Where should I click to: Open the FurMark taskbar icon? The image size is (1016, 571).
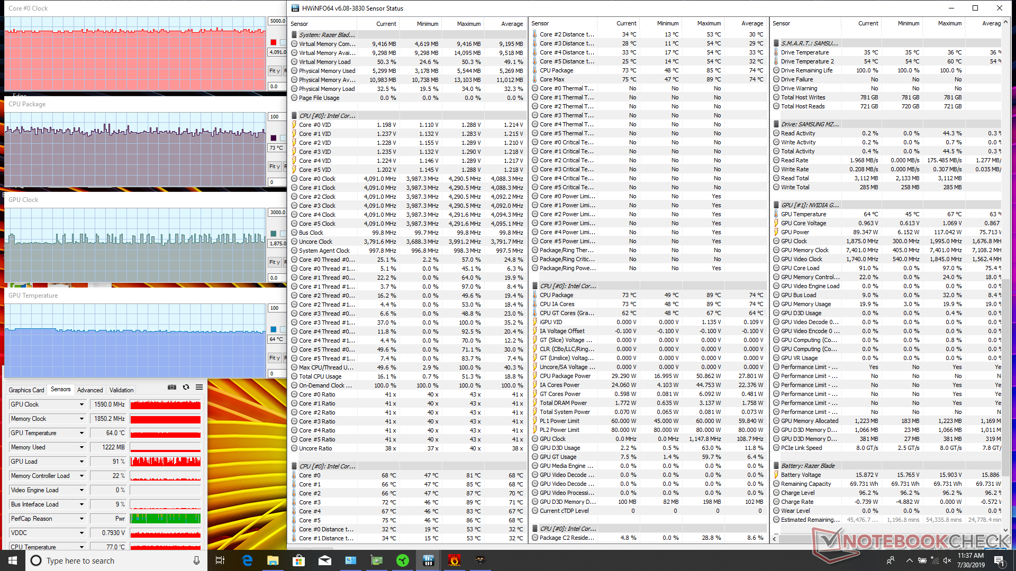coord(454,560)
